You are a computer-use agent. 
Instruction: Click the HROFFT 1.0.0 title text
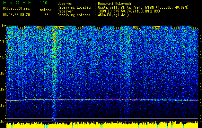pos(25,3)
